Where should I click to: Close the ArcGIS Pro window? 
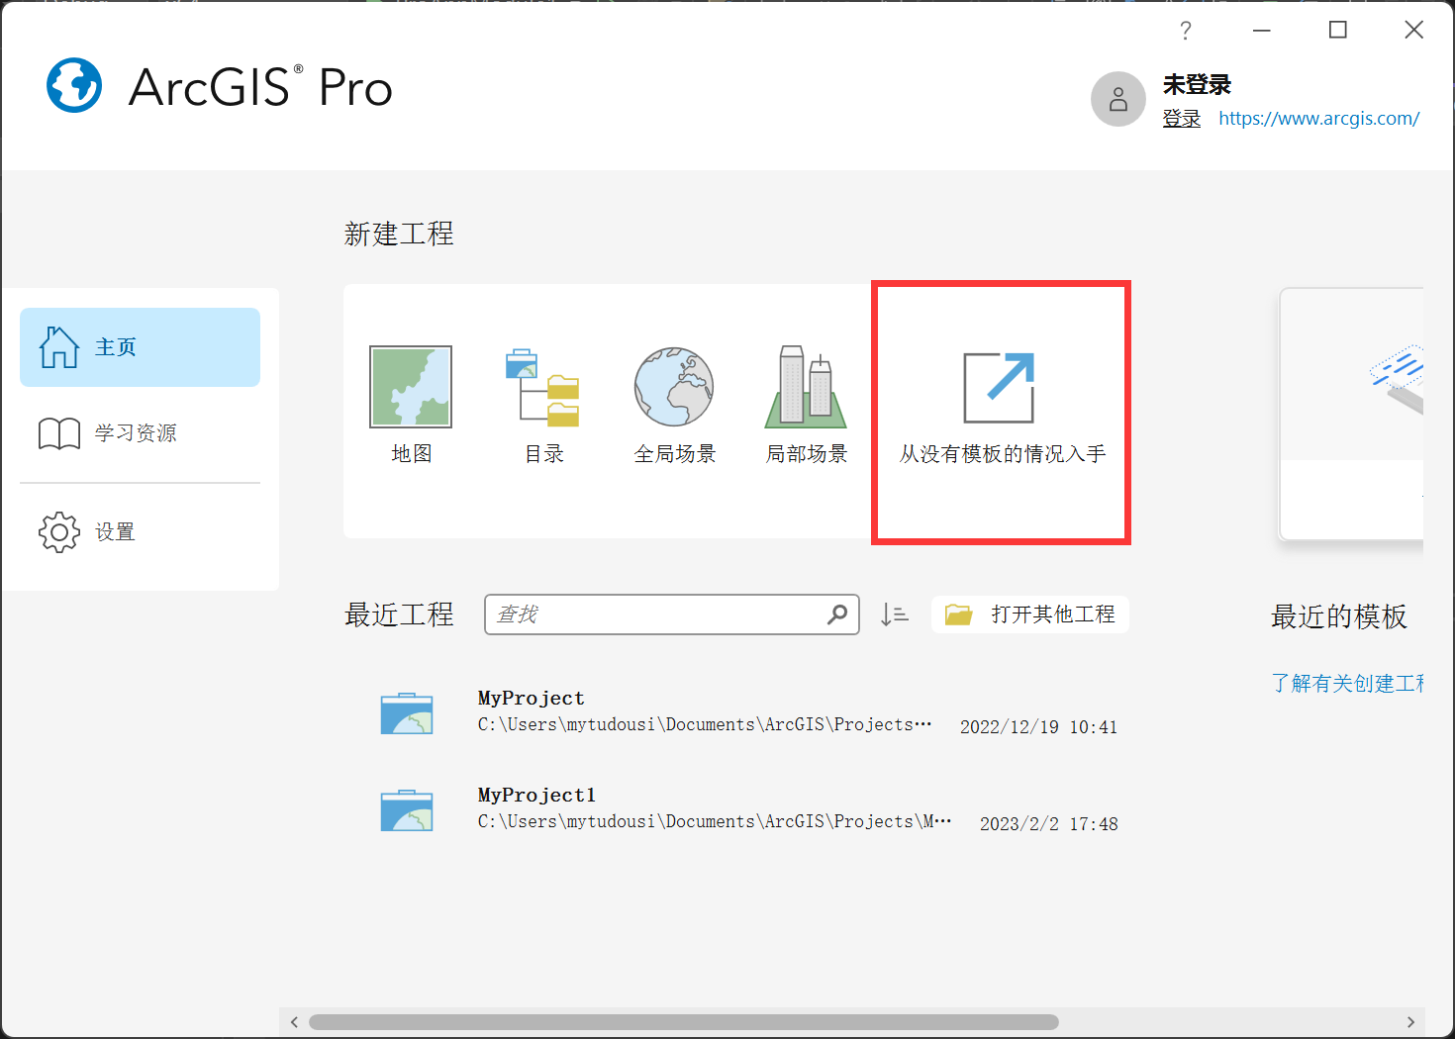point(1413,31)
